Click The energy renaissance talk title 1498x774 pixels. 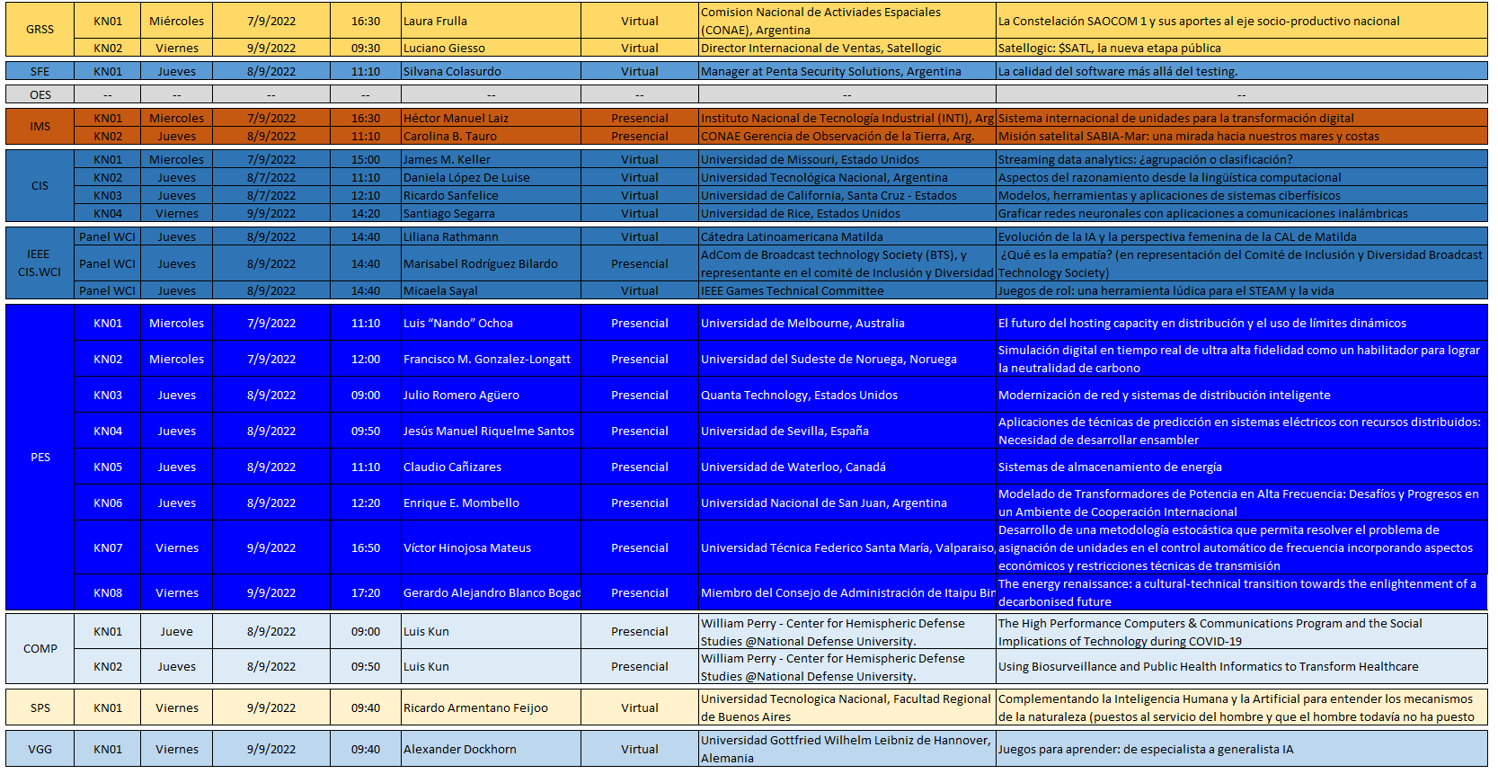1237,592
